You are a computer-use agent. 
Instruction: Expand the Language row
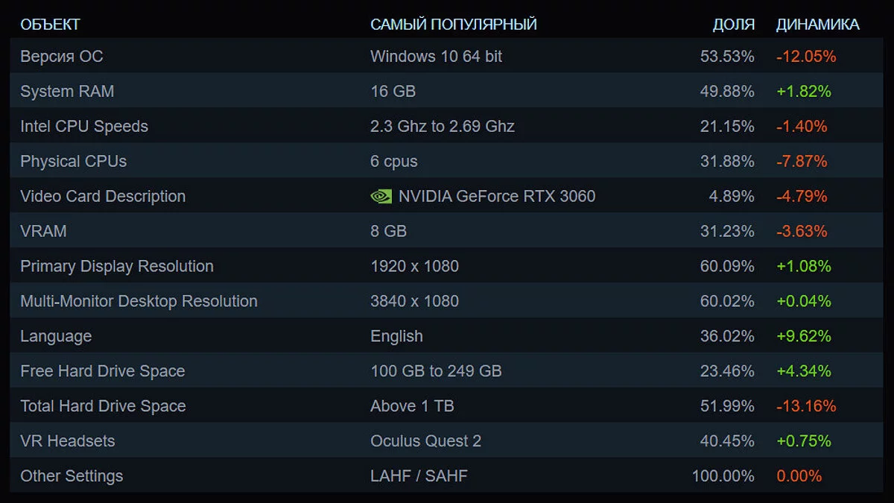[56, 337]
